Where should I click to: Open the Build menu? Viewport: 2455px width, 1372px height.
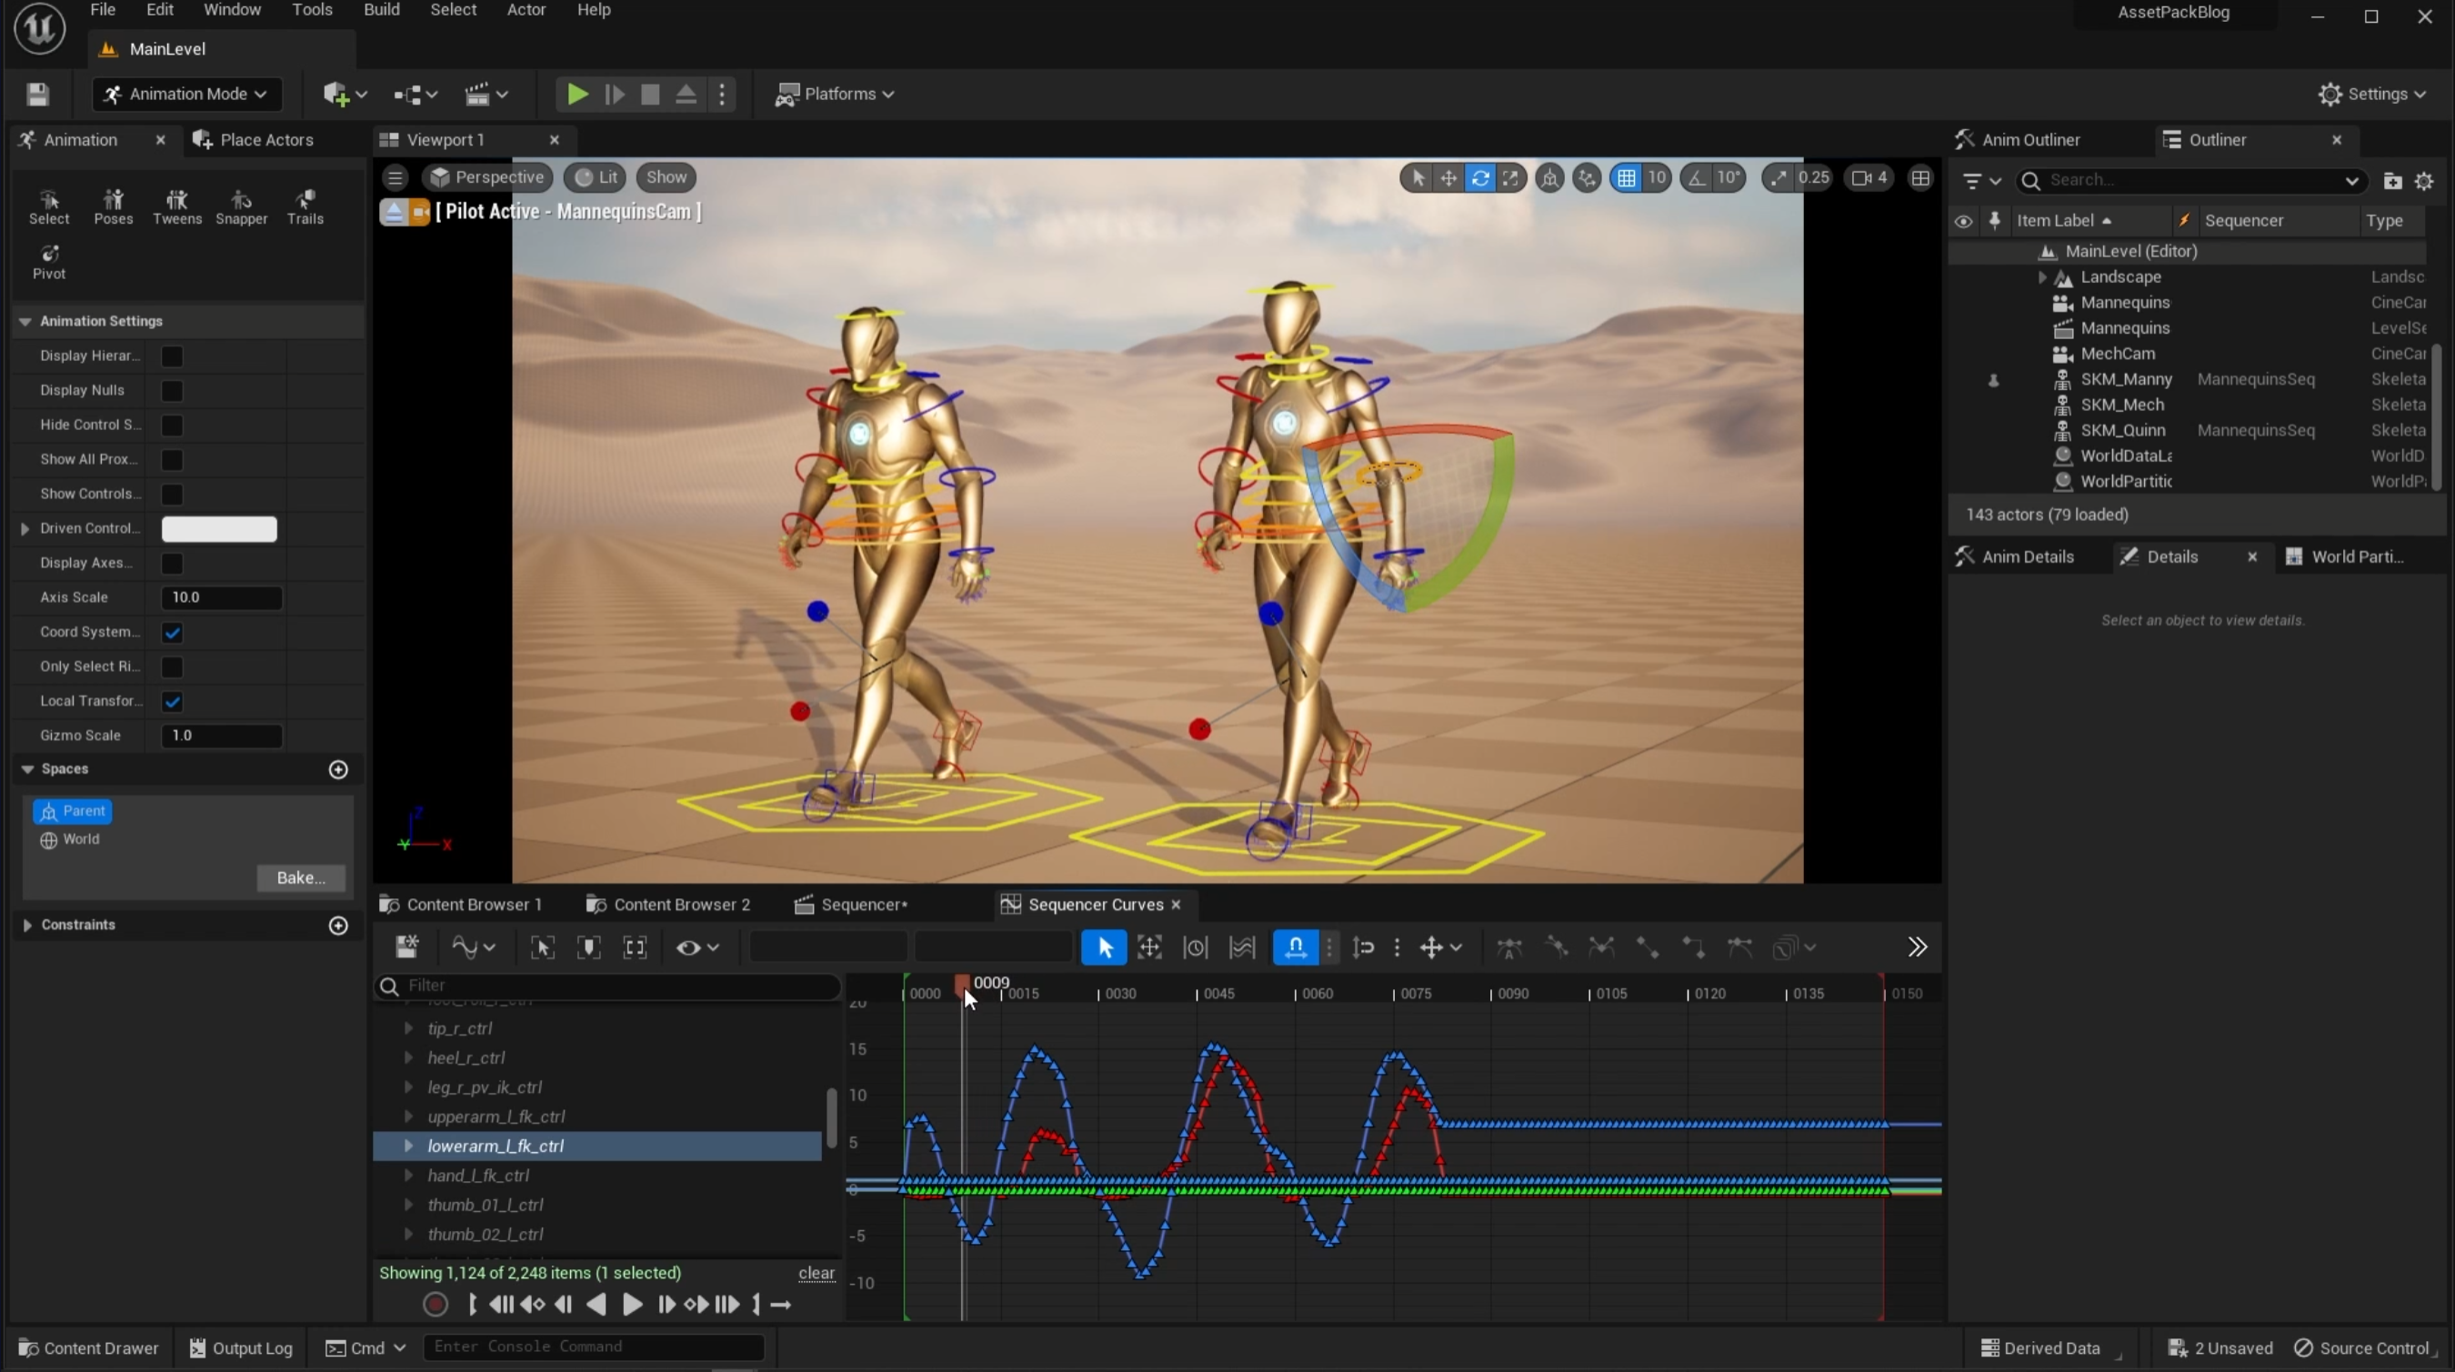[381, 9]
